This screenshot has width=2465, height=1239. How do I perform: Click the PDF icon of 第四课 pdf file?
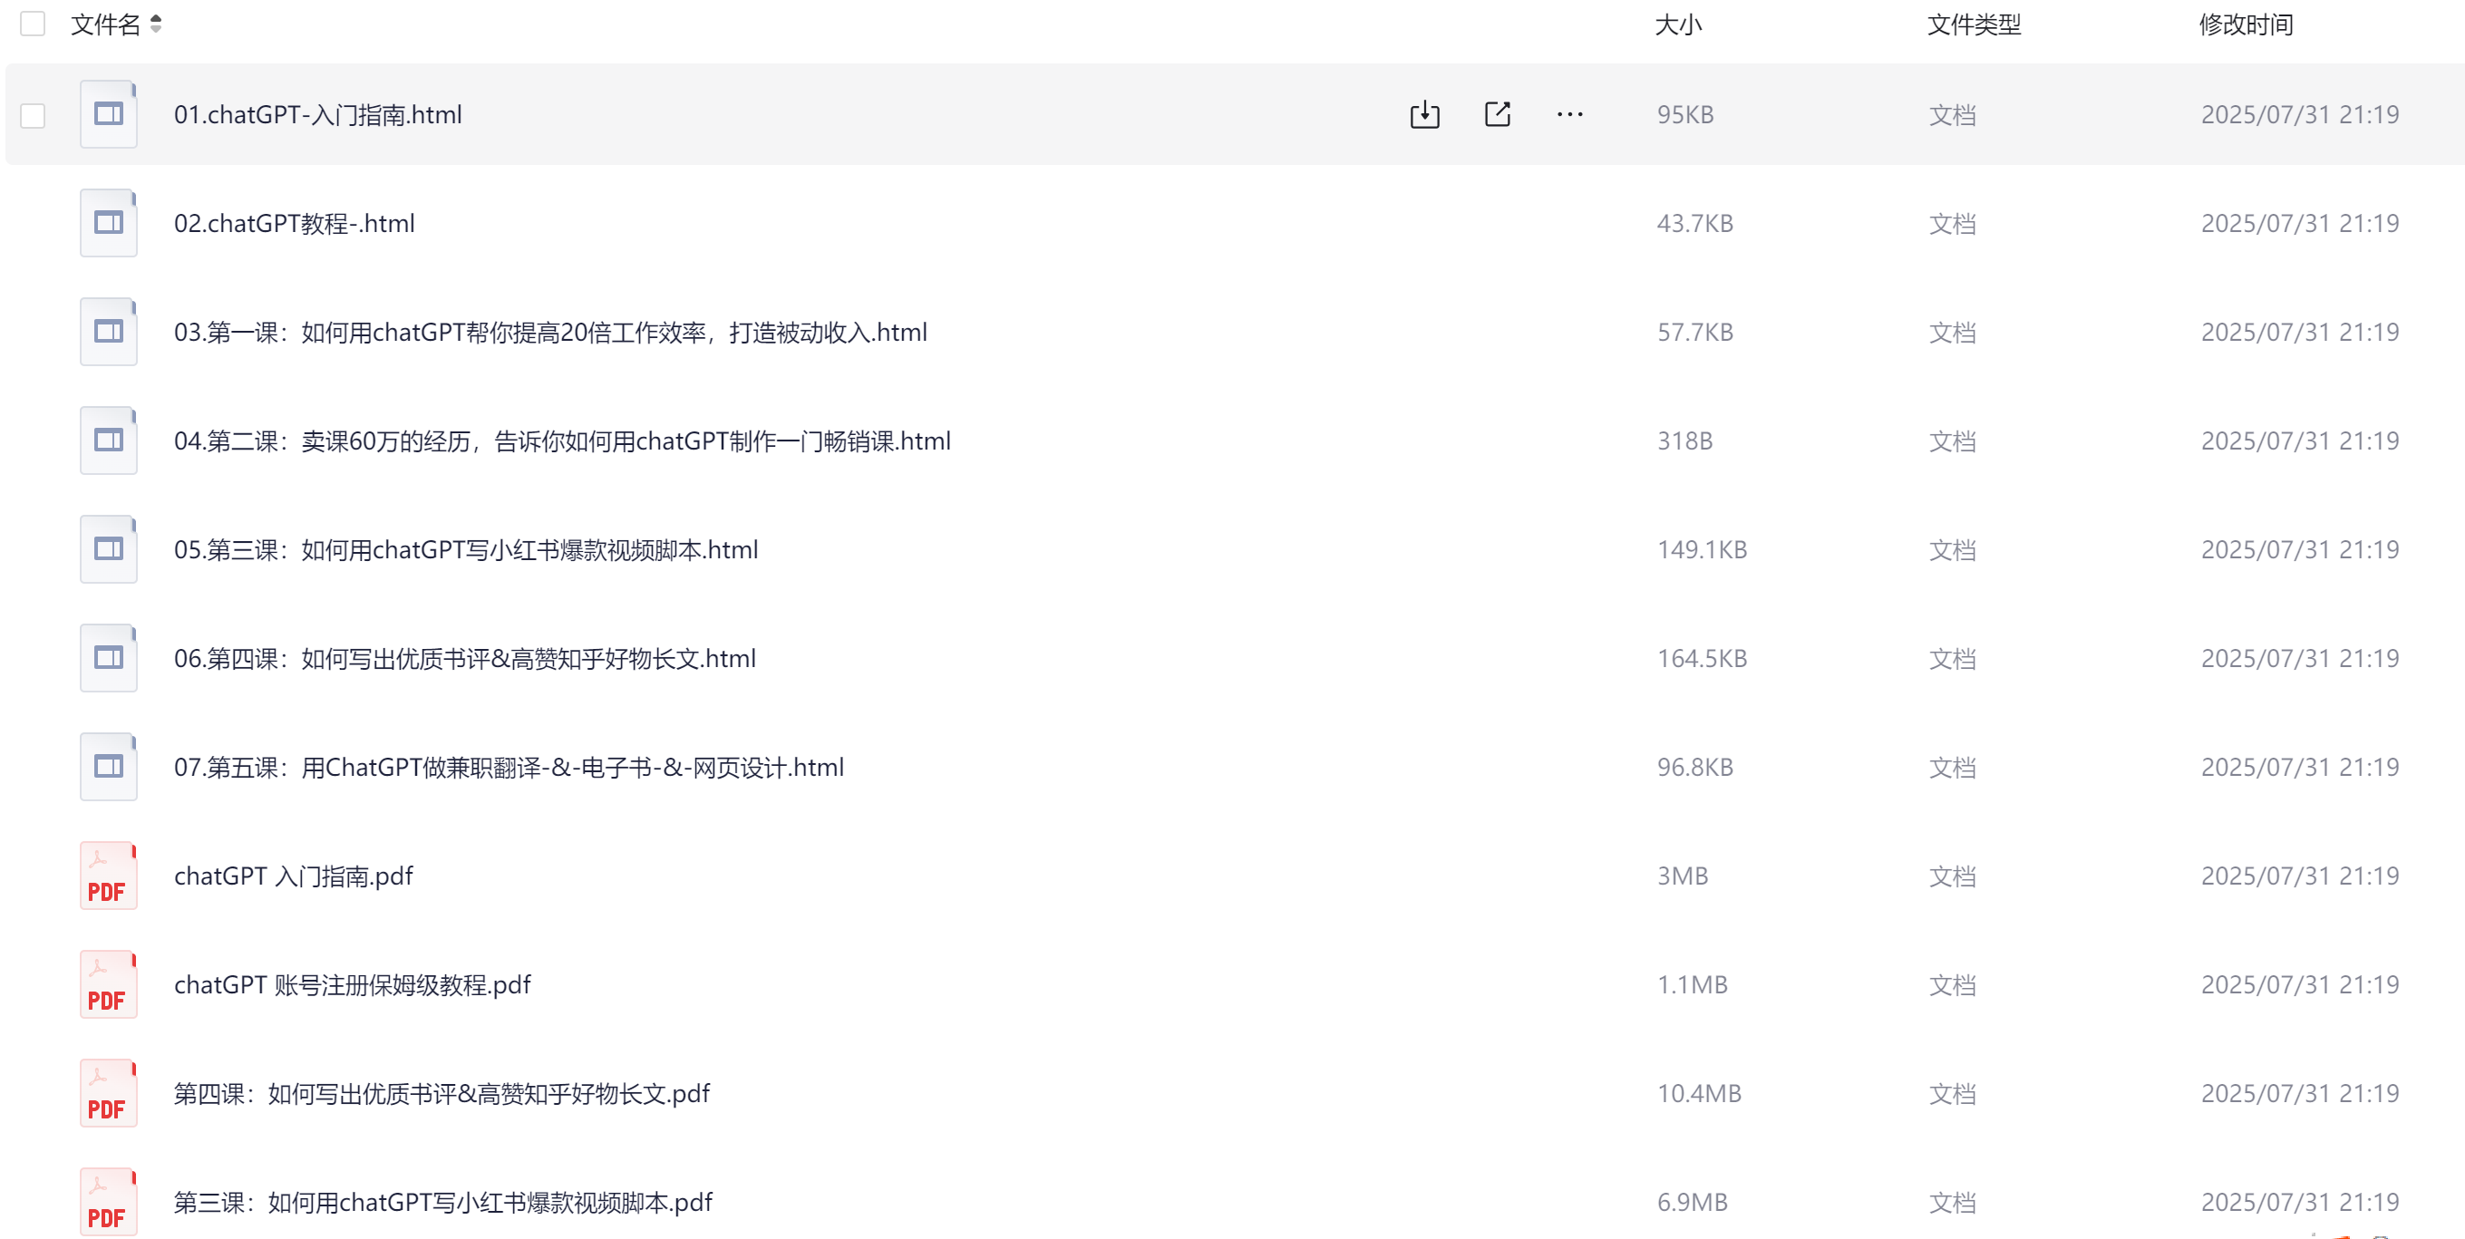pyautogui.click(x=108, y=1094)
